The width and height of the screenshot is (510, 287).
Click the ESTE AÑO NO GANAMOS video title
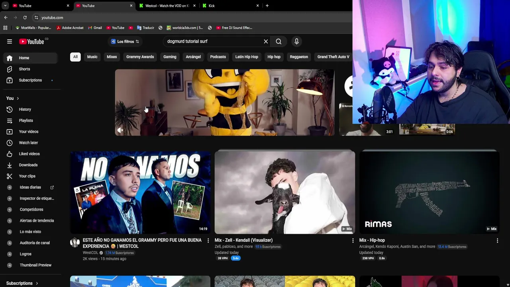click(142, 243)
